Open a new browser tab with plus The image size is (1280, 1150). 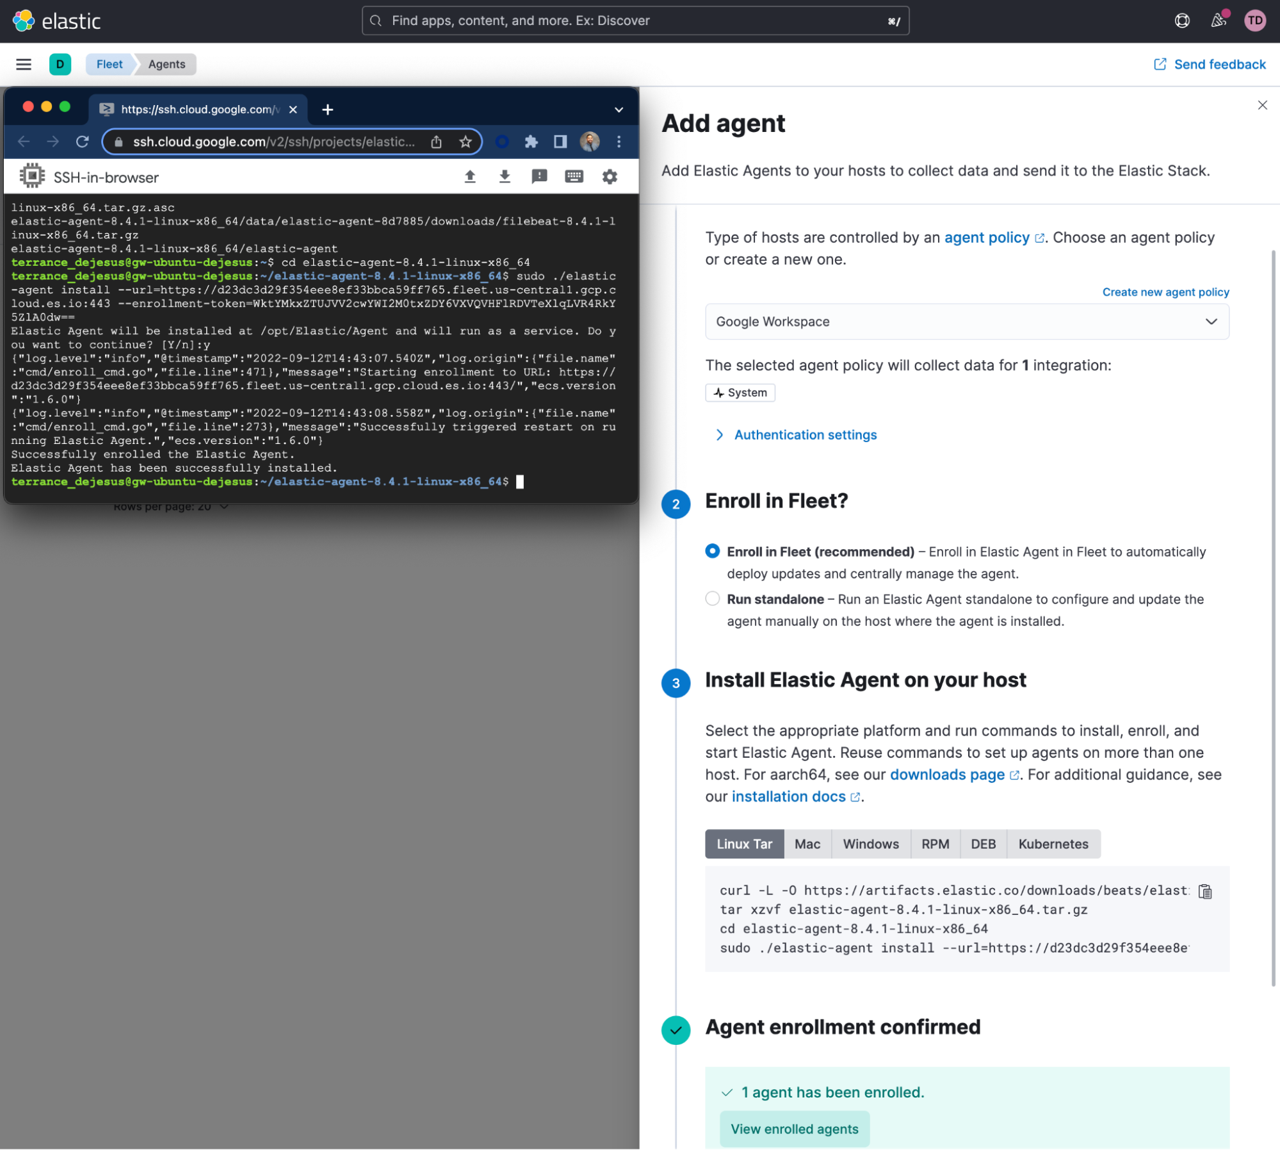point(327,110)
